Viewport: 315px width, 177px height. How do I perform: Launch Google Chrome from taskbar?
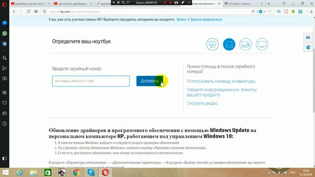click(76, 172)
